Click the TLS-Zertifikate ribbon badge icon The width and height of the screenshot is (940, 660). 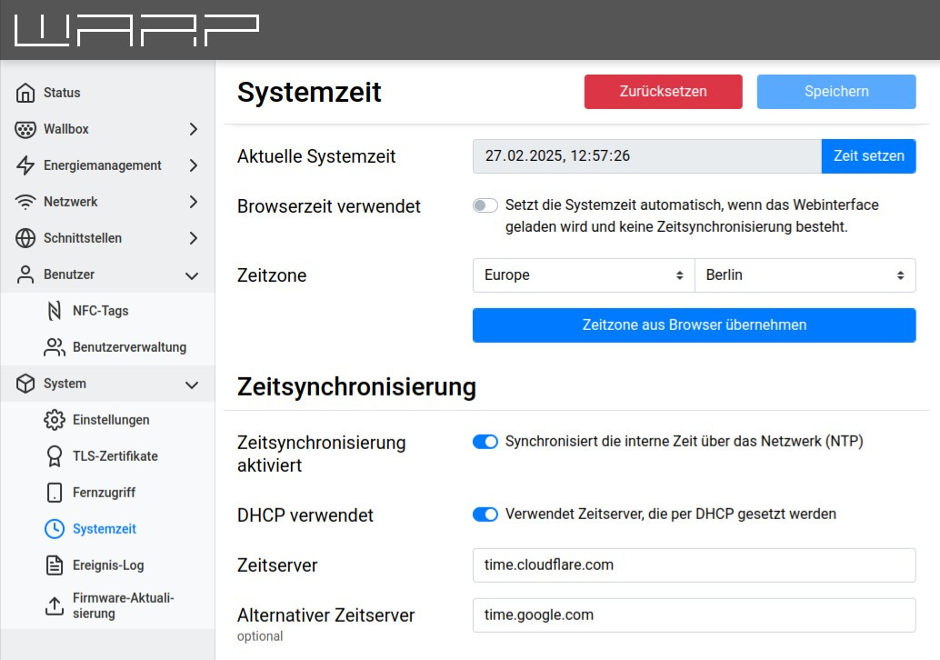click(55, 456)
